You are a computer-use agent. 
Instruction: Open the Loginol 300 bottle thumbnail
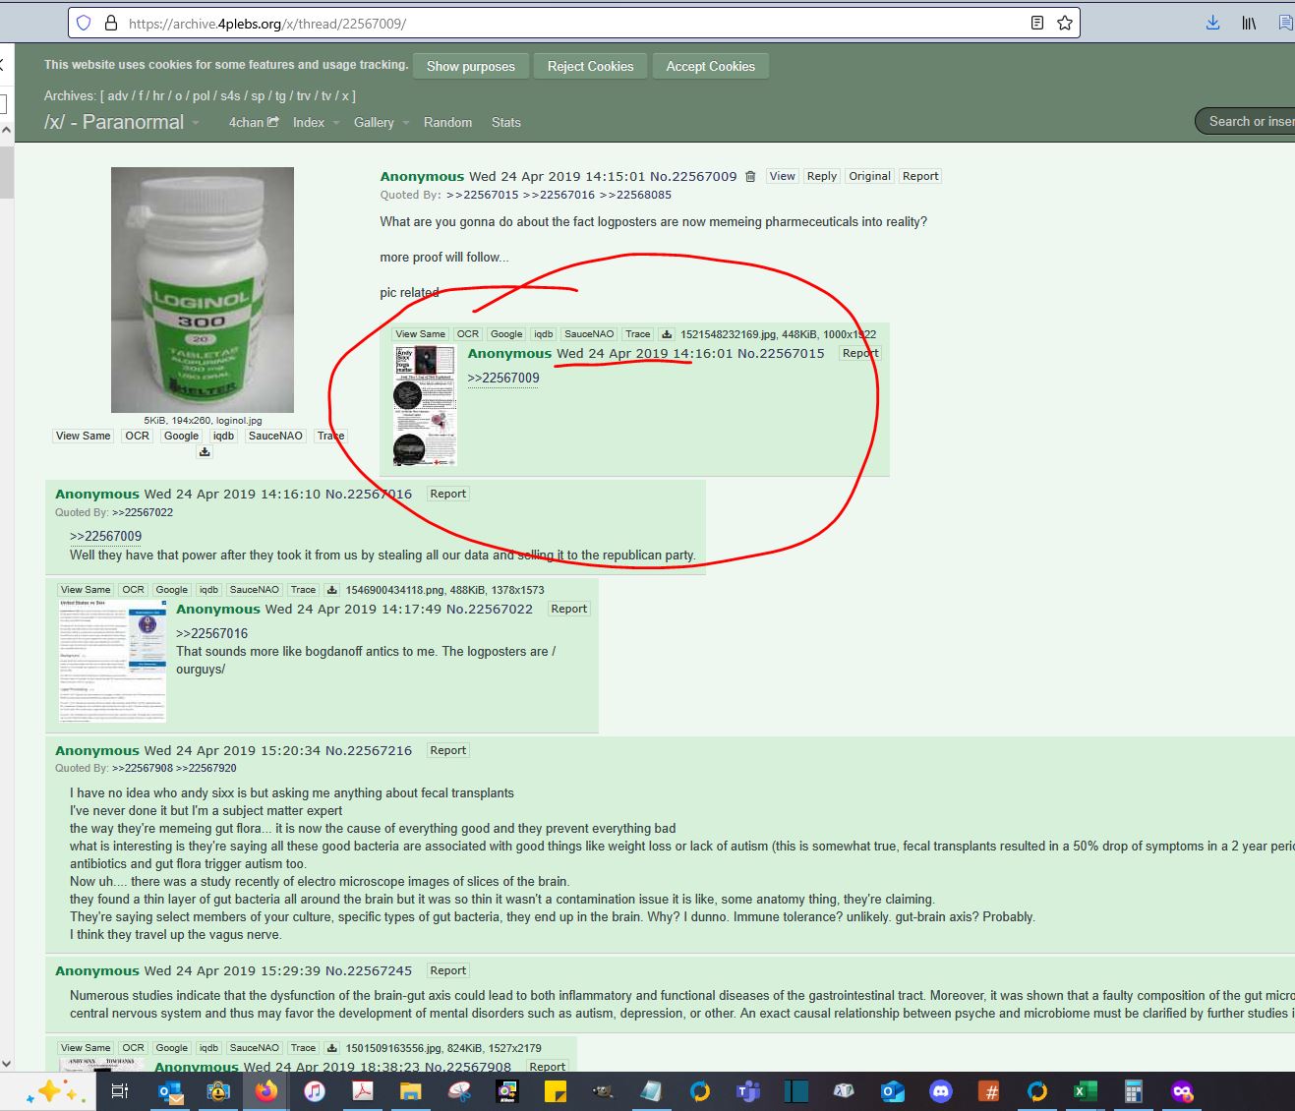[203, 290]
